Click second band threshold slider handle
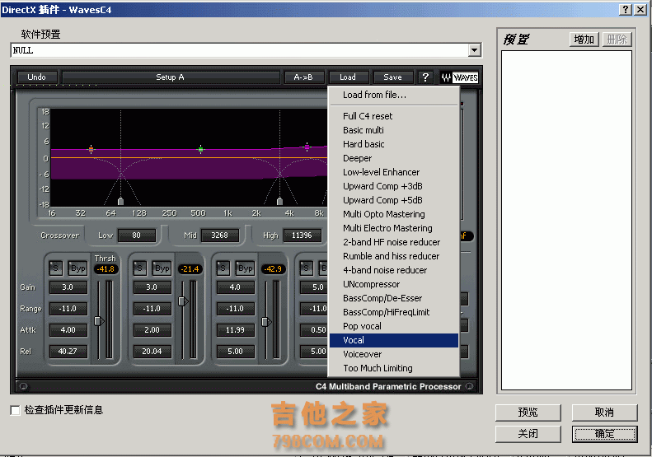 point(183,301)
